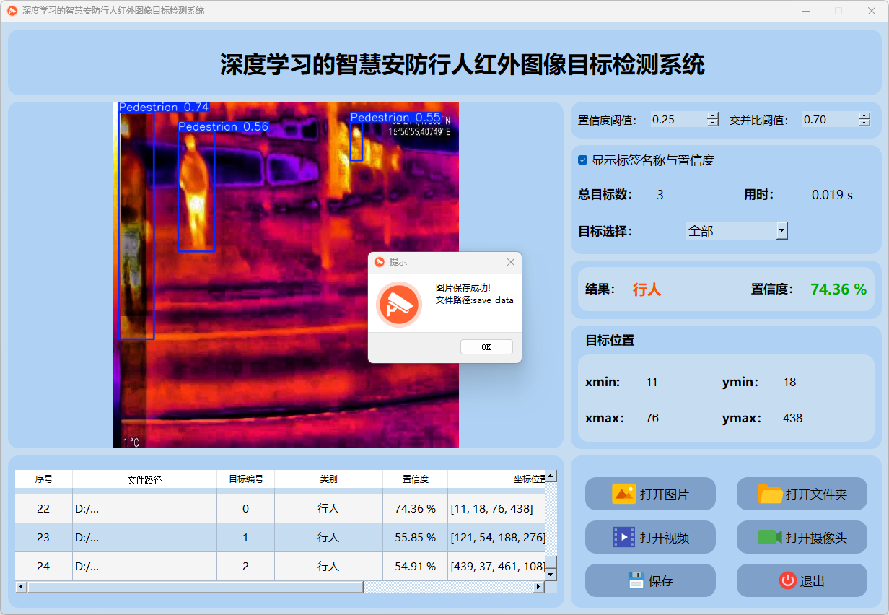Close the 提示 dialog with the X

511,262
